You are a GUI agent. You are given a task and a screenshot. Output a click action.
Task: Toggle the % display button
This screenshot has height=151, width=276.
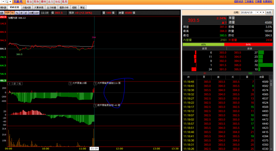17,13
